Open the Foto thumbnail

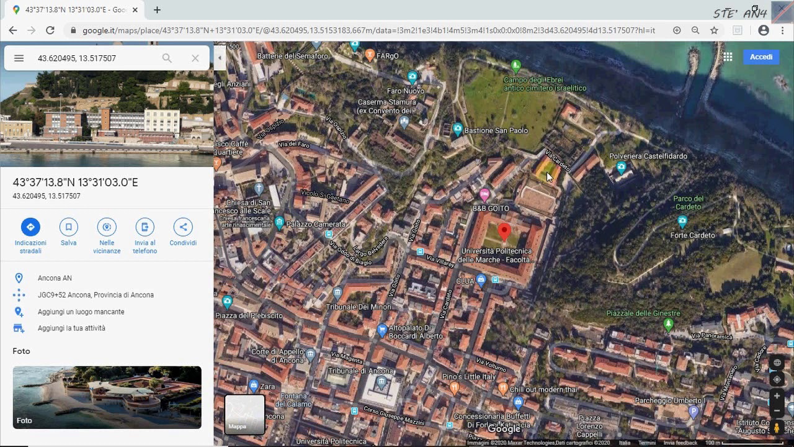pyautogui.click(x=107, y=397)
